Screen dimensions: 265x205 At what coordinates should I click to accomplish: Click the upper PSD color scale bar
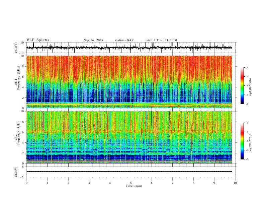point(242,86)
